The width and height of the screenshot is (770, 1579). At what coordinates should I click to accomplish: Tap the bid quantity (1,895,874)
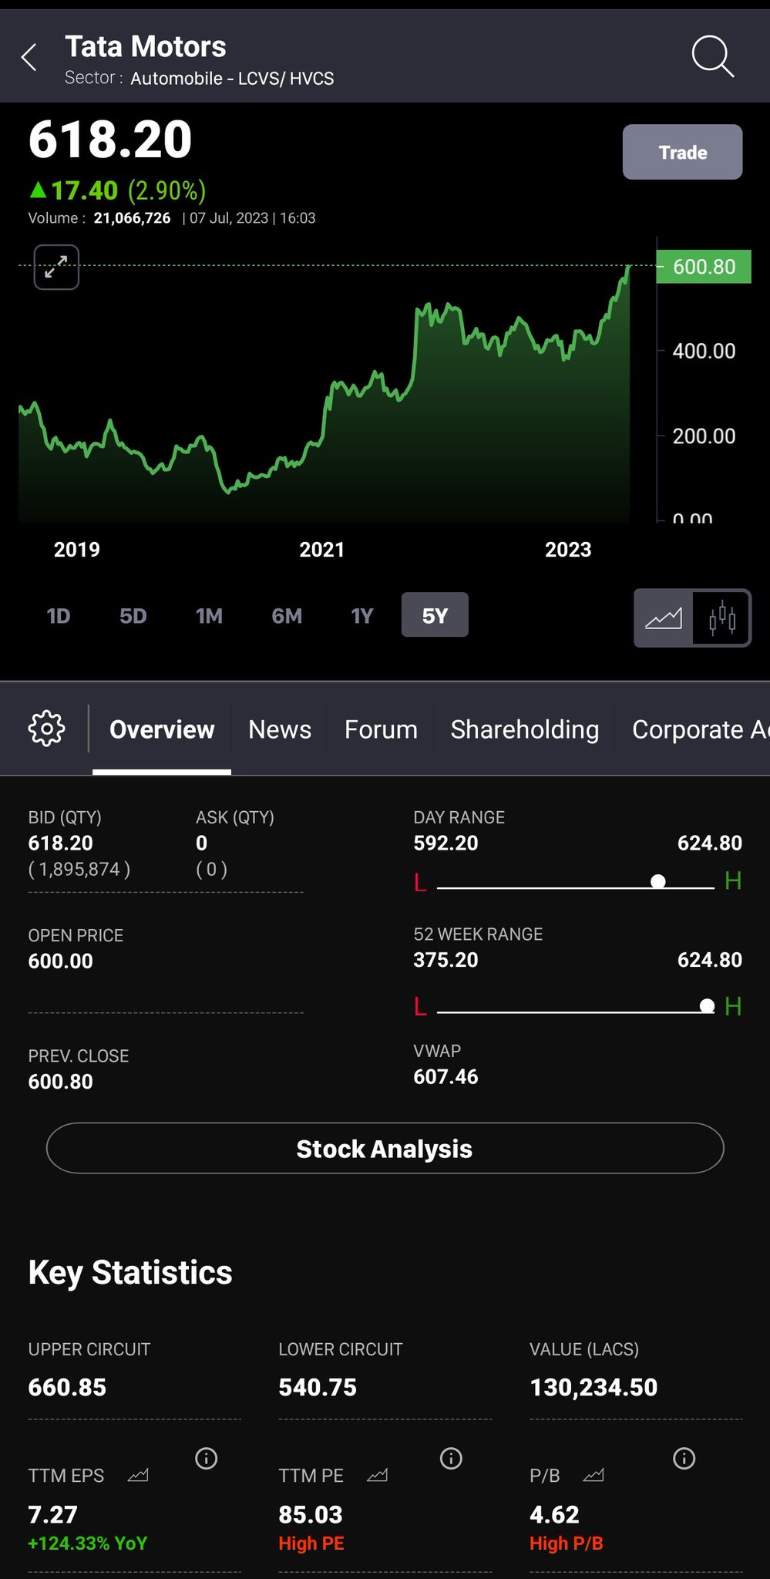tap(79, 869)
